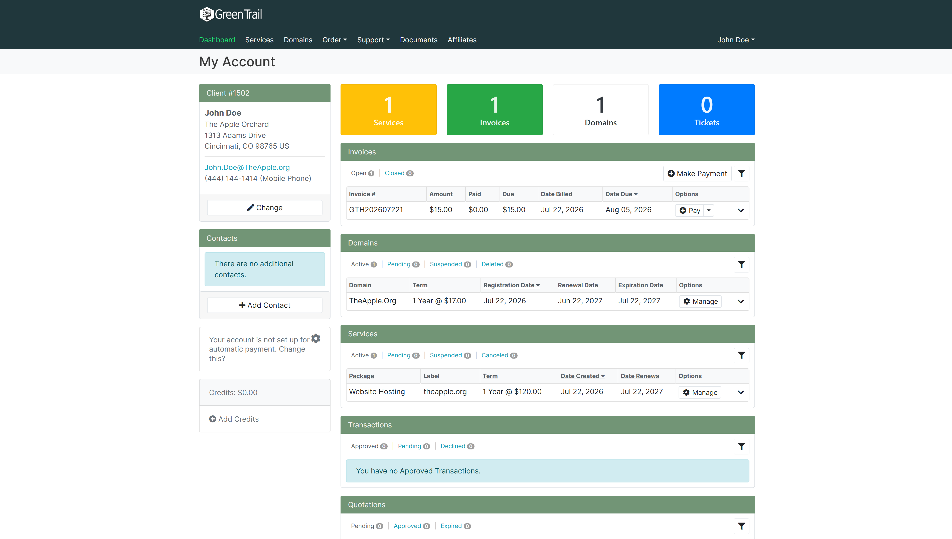
Task: Open transactions filter funnel icon
Action: pos(741,446)
